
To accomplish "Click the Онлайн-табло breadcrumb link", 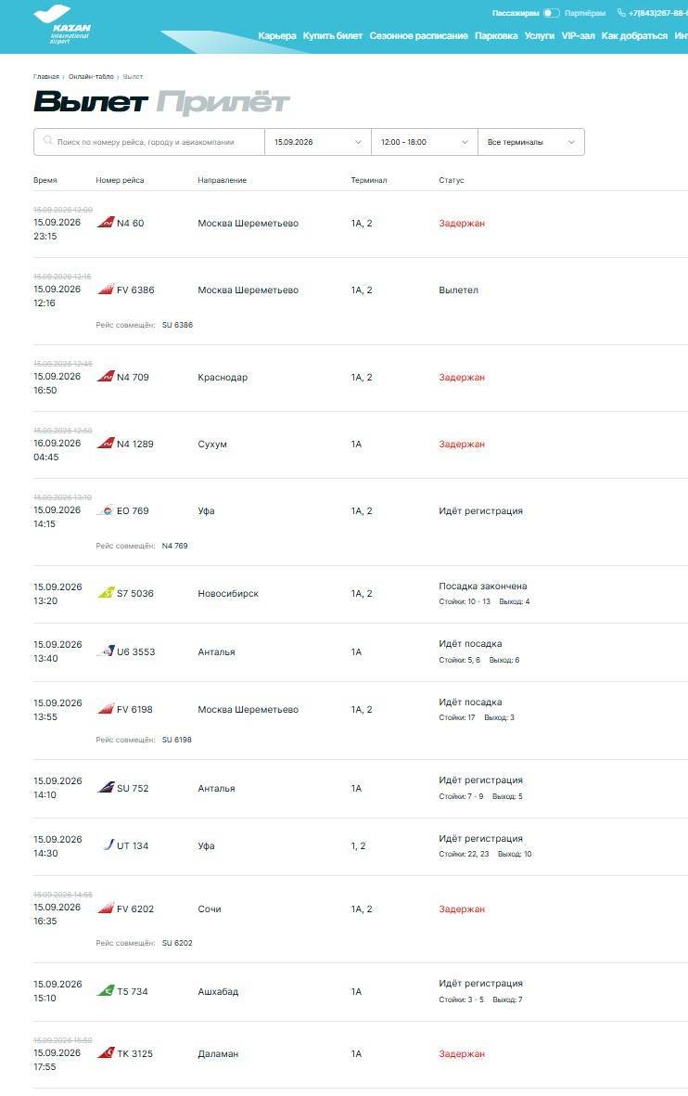I will [91, 76].
